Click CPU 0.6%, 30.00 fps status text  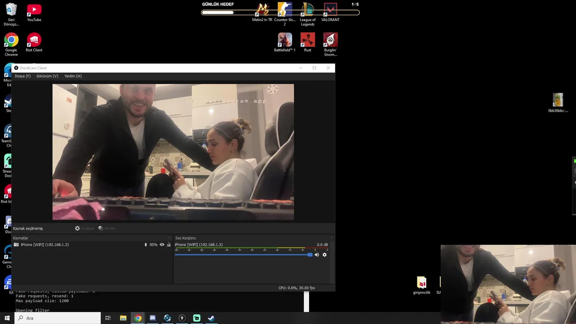point(297,288)
